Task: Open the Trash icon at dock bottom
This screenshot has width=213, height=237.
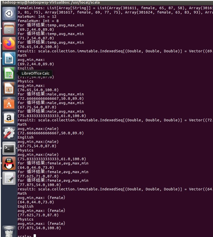Action: pos(9,232)
